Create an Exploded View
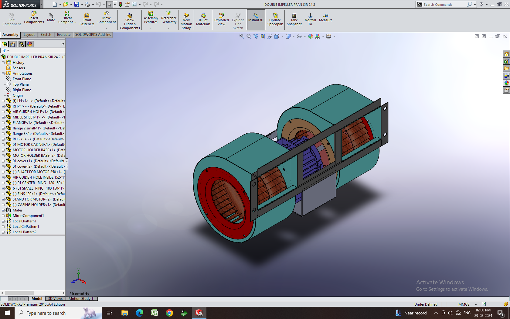 click(x=221, y=19)
